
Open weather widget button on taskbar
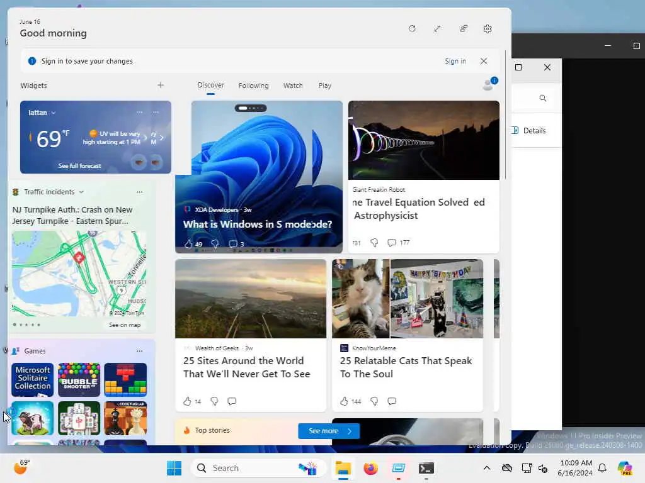point(21,467)
